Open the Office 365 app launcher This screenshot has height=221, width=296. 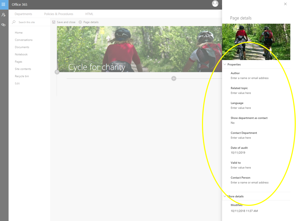(x=3, y=4)
